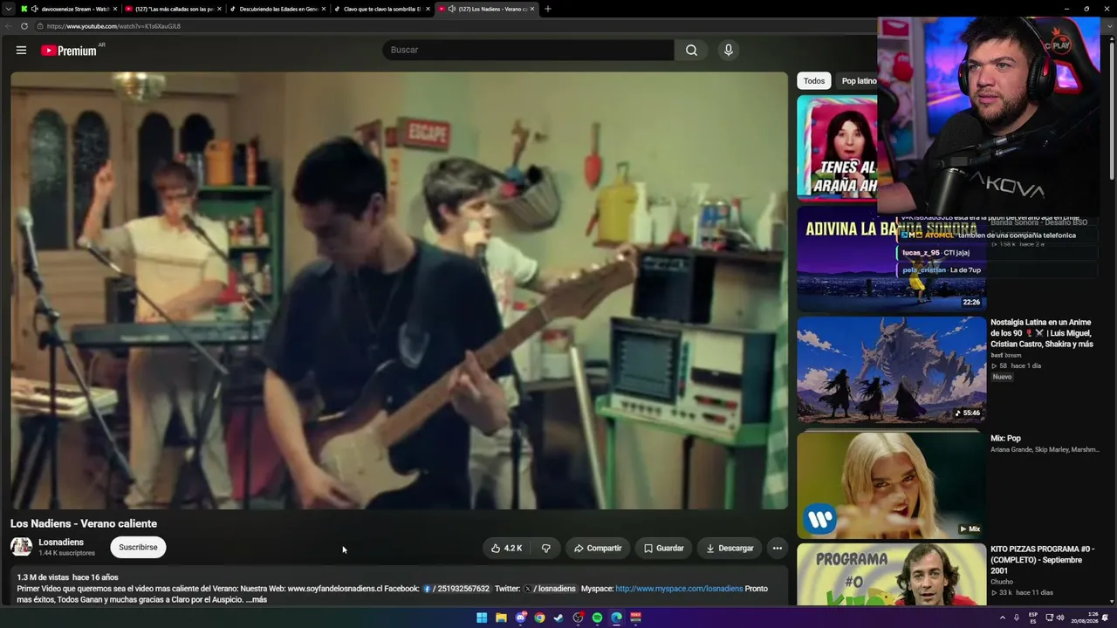Open more actions three-dot menu
Viewport: 1117px width, 628px height.
777,549
